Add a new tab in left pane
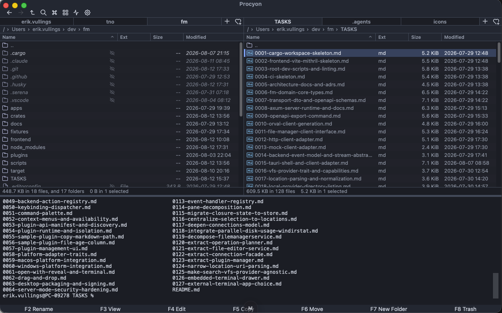 pos(227,22)
